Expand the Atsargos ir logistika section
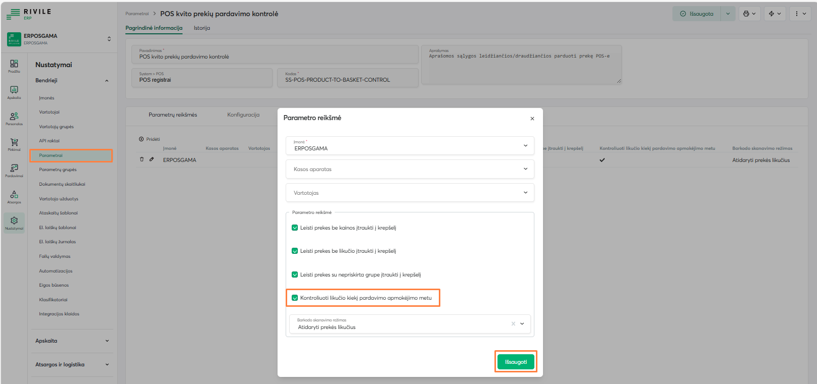 [72, 364]
